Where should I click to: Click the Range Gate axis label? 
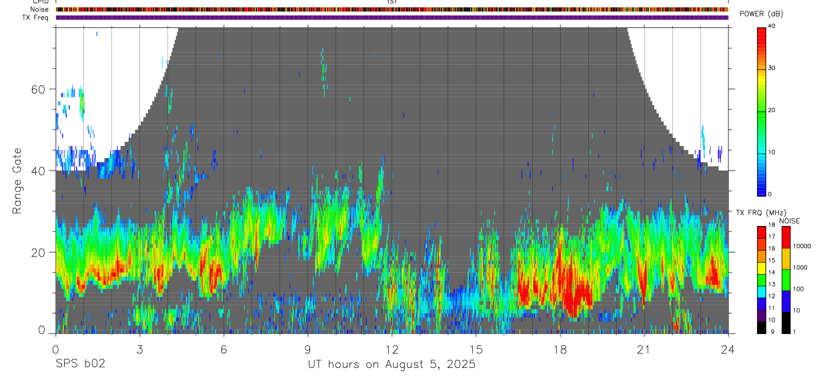coord(17,181)
